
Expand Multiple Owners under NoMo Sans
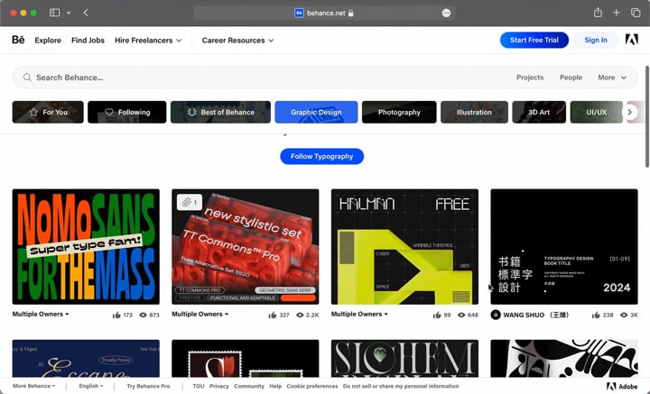41,314
